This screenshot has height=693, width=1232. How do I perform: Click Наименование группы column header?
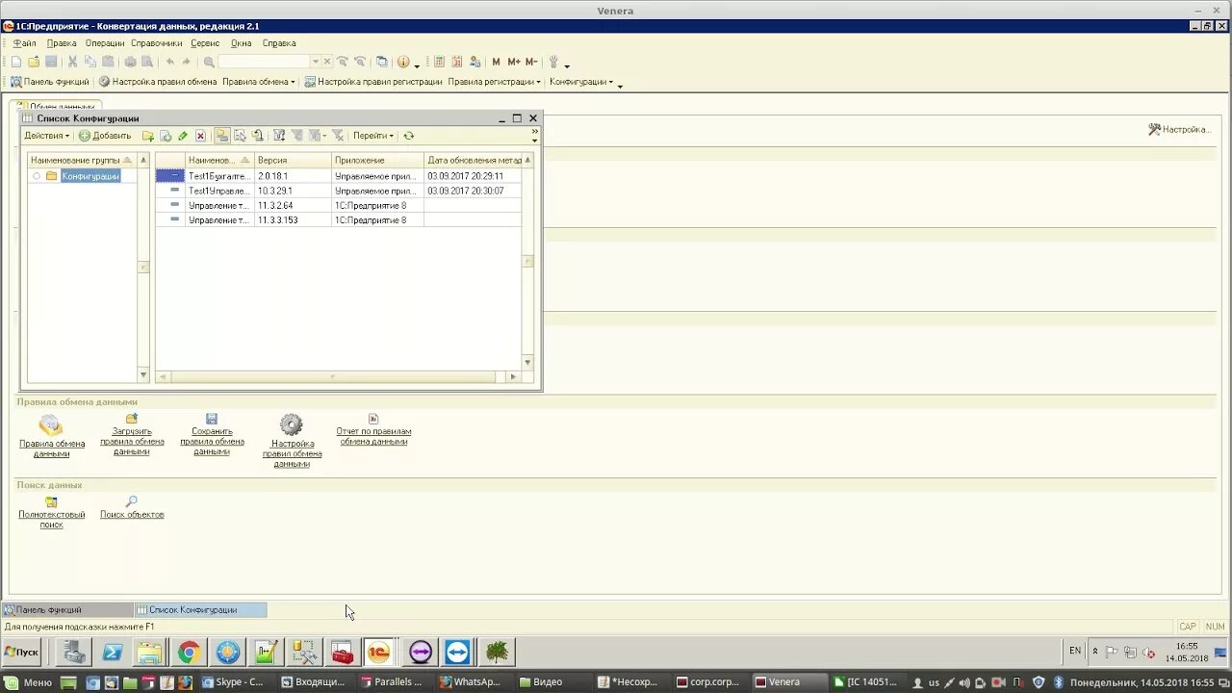click(x=83, y=160)
